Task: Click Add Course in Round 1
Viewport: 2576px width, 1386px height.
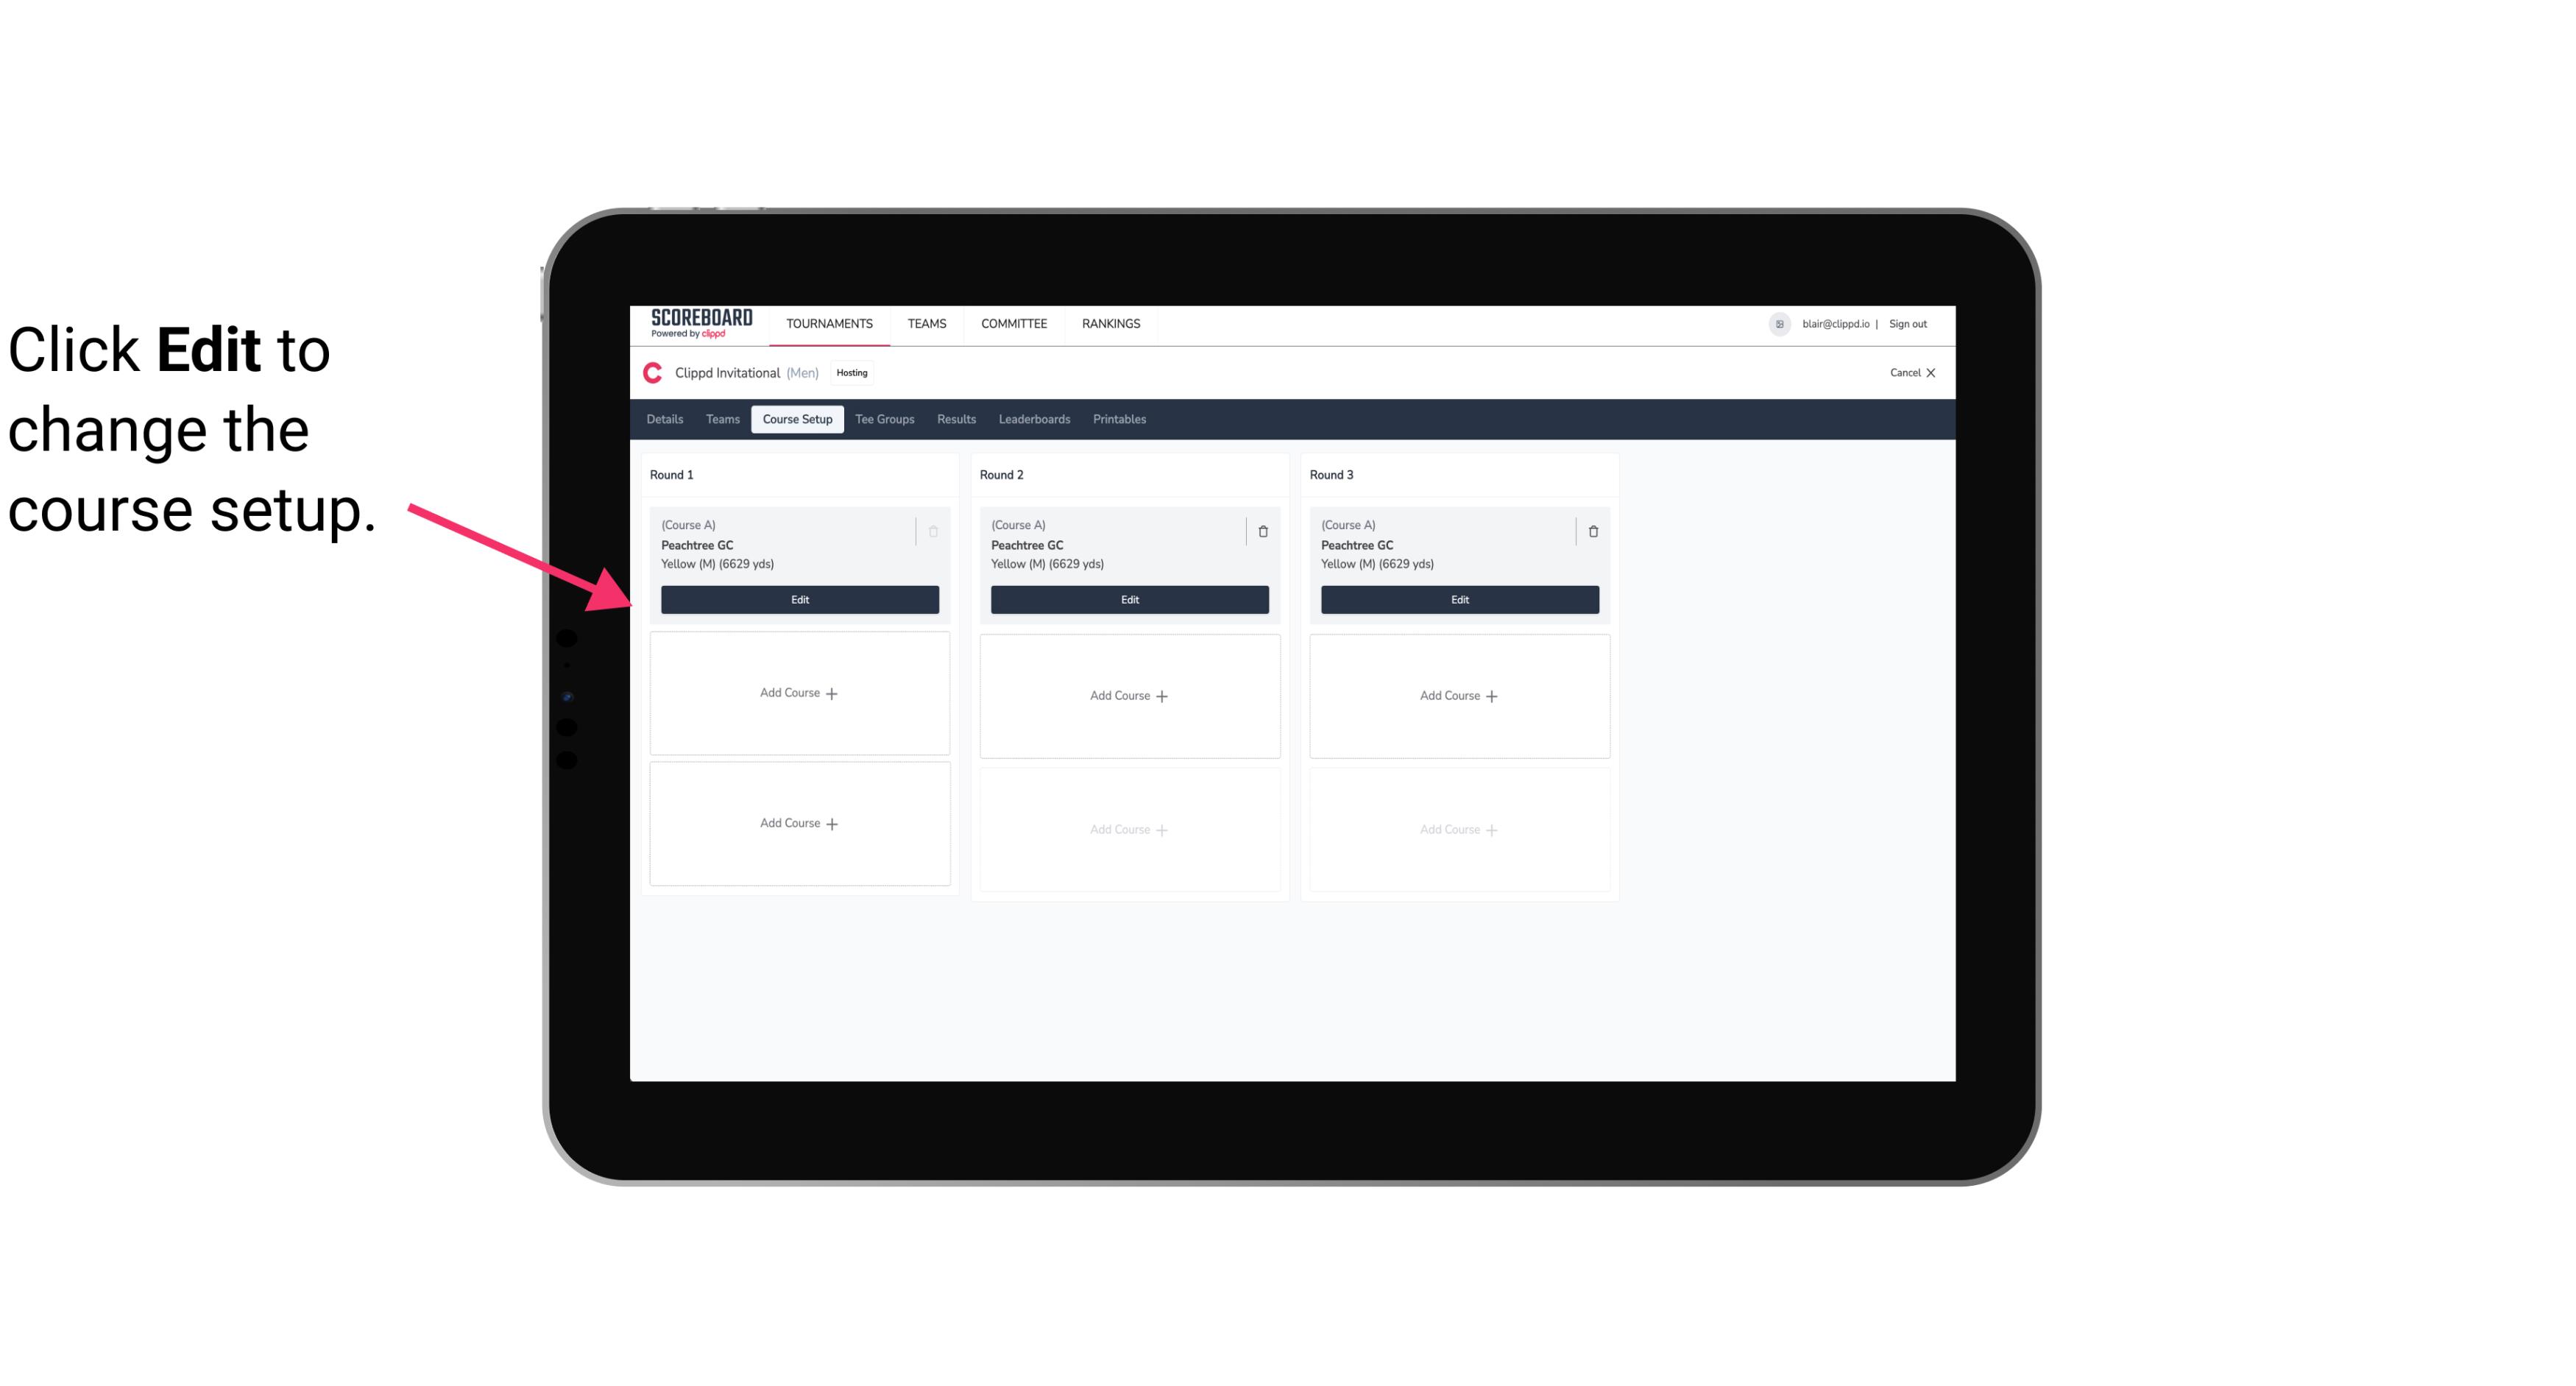Action: coord(799,693)
